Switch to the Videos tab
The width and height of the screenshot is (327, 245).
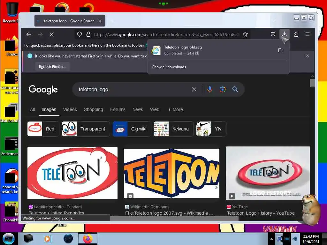(70, 110)
